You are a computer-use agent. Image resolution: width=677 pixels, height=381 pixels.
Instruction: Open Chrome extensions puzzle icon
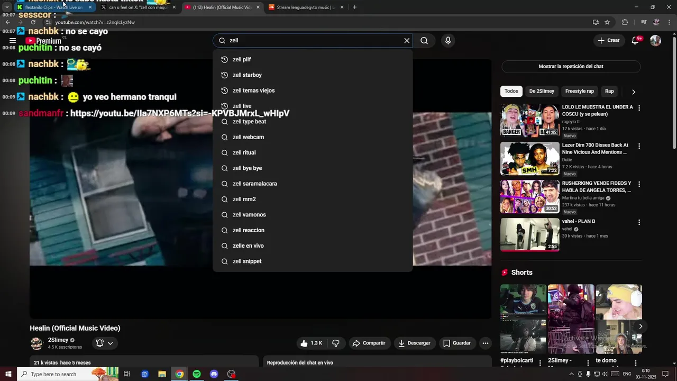tap(625, 22)
